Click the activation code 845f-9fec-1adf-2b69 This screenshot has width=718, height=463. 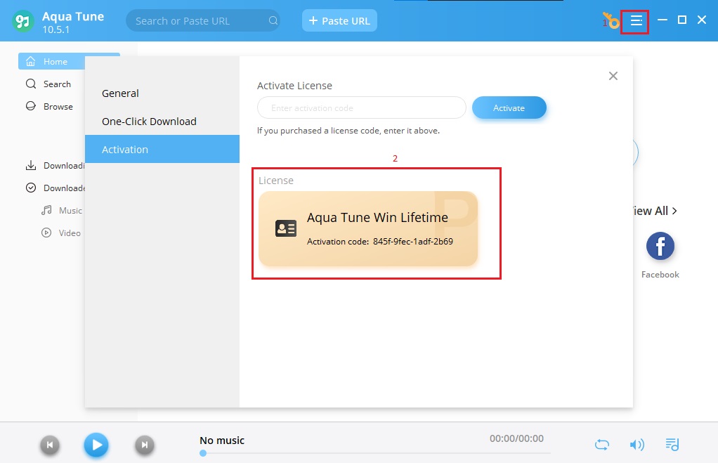413,242
